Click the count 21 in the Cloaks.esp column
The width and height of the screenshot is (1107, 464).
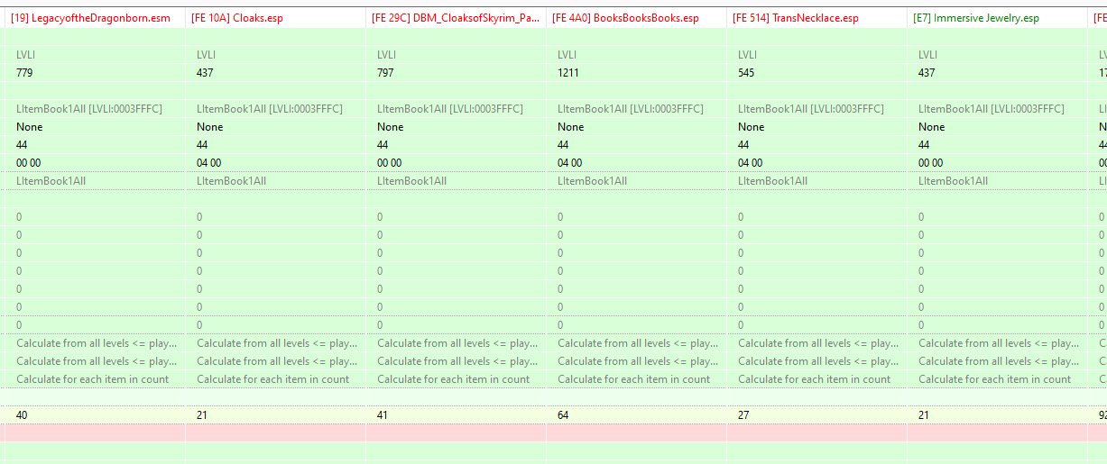(202, 415)
